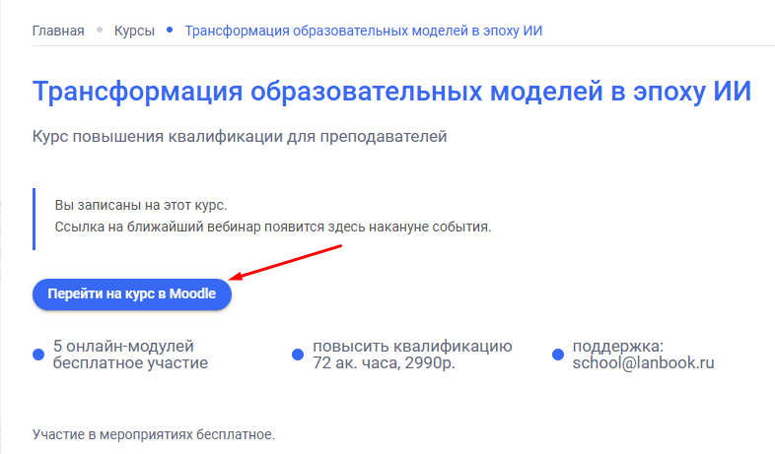The width and height of the screenshot is (775, 454).
Task: Click the 'Вы записаны на этот курс' notice
Action: tap(140, 205)
